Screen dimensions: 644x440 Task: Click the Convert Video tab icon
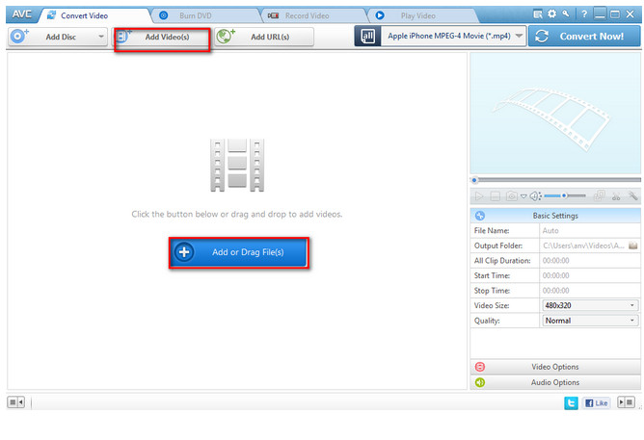51,15
